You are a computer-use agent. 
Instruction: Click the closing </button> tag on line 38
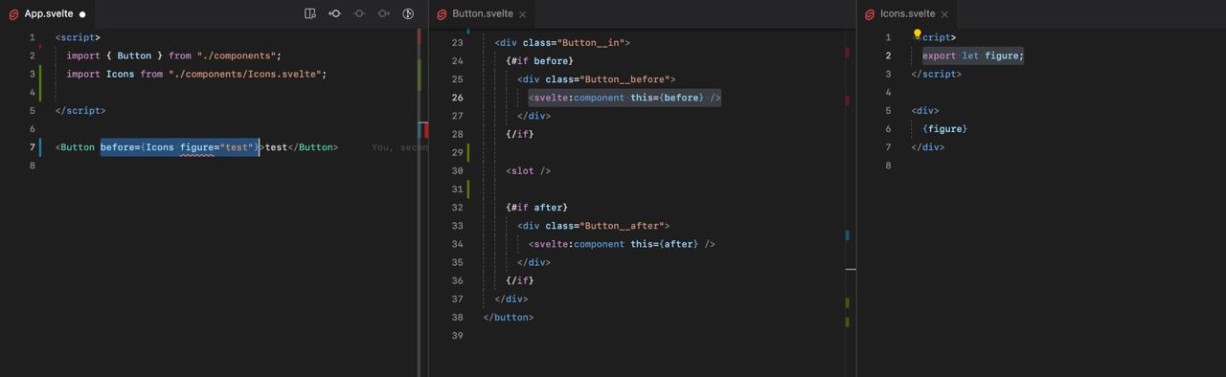coord(509,318)
